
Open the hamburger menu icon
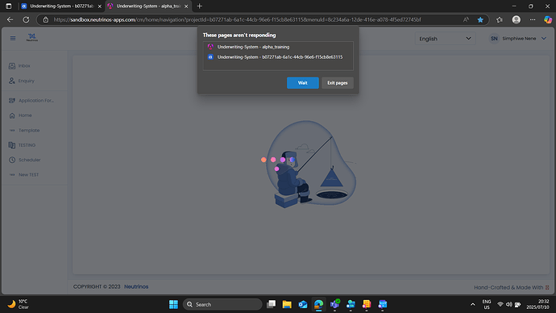13,39
